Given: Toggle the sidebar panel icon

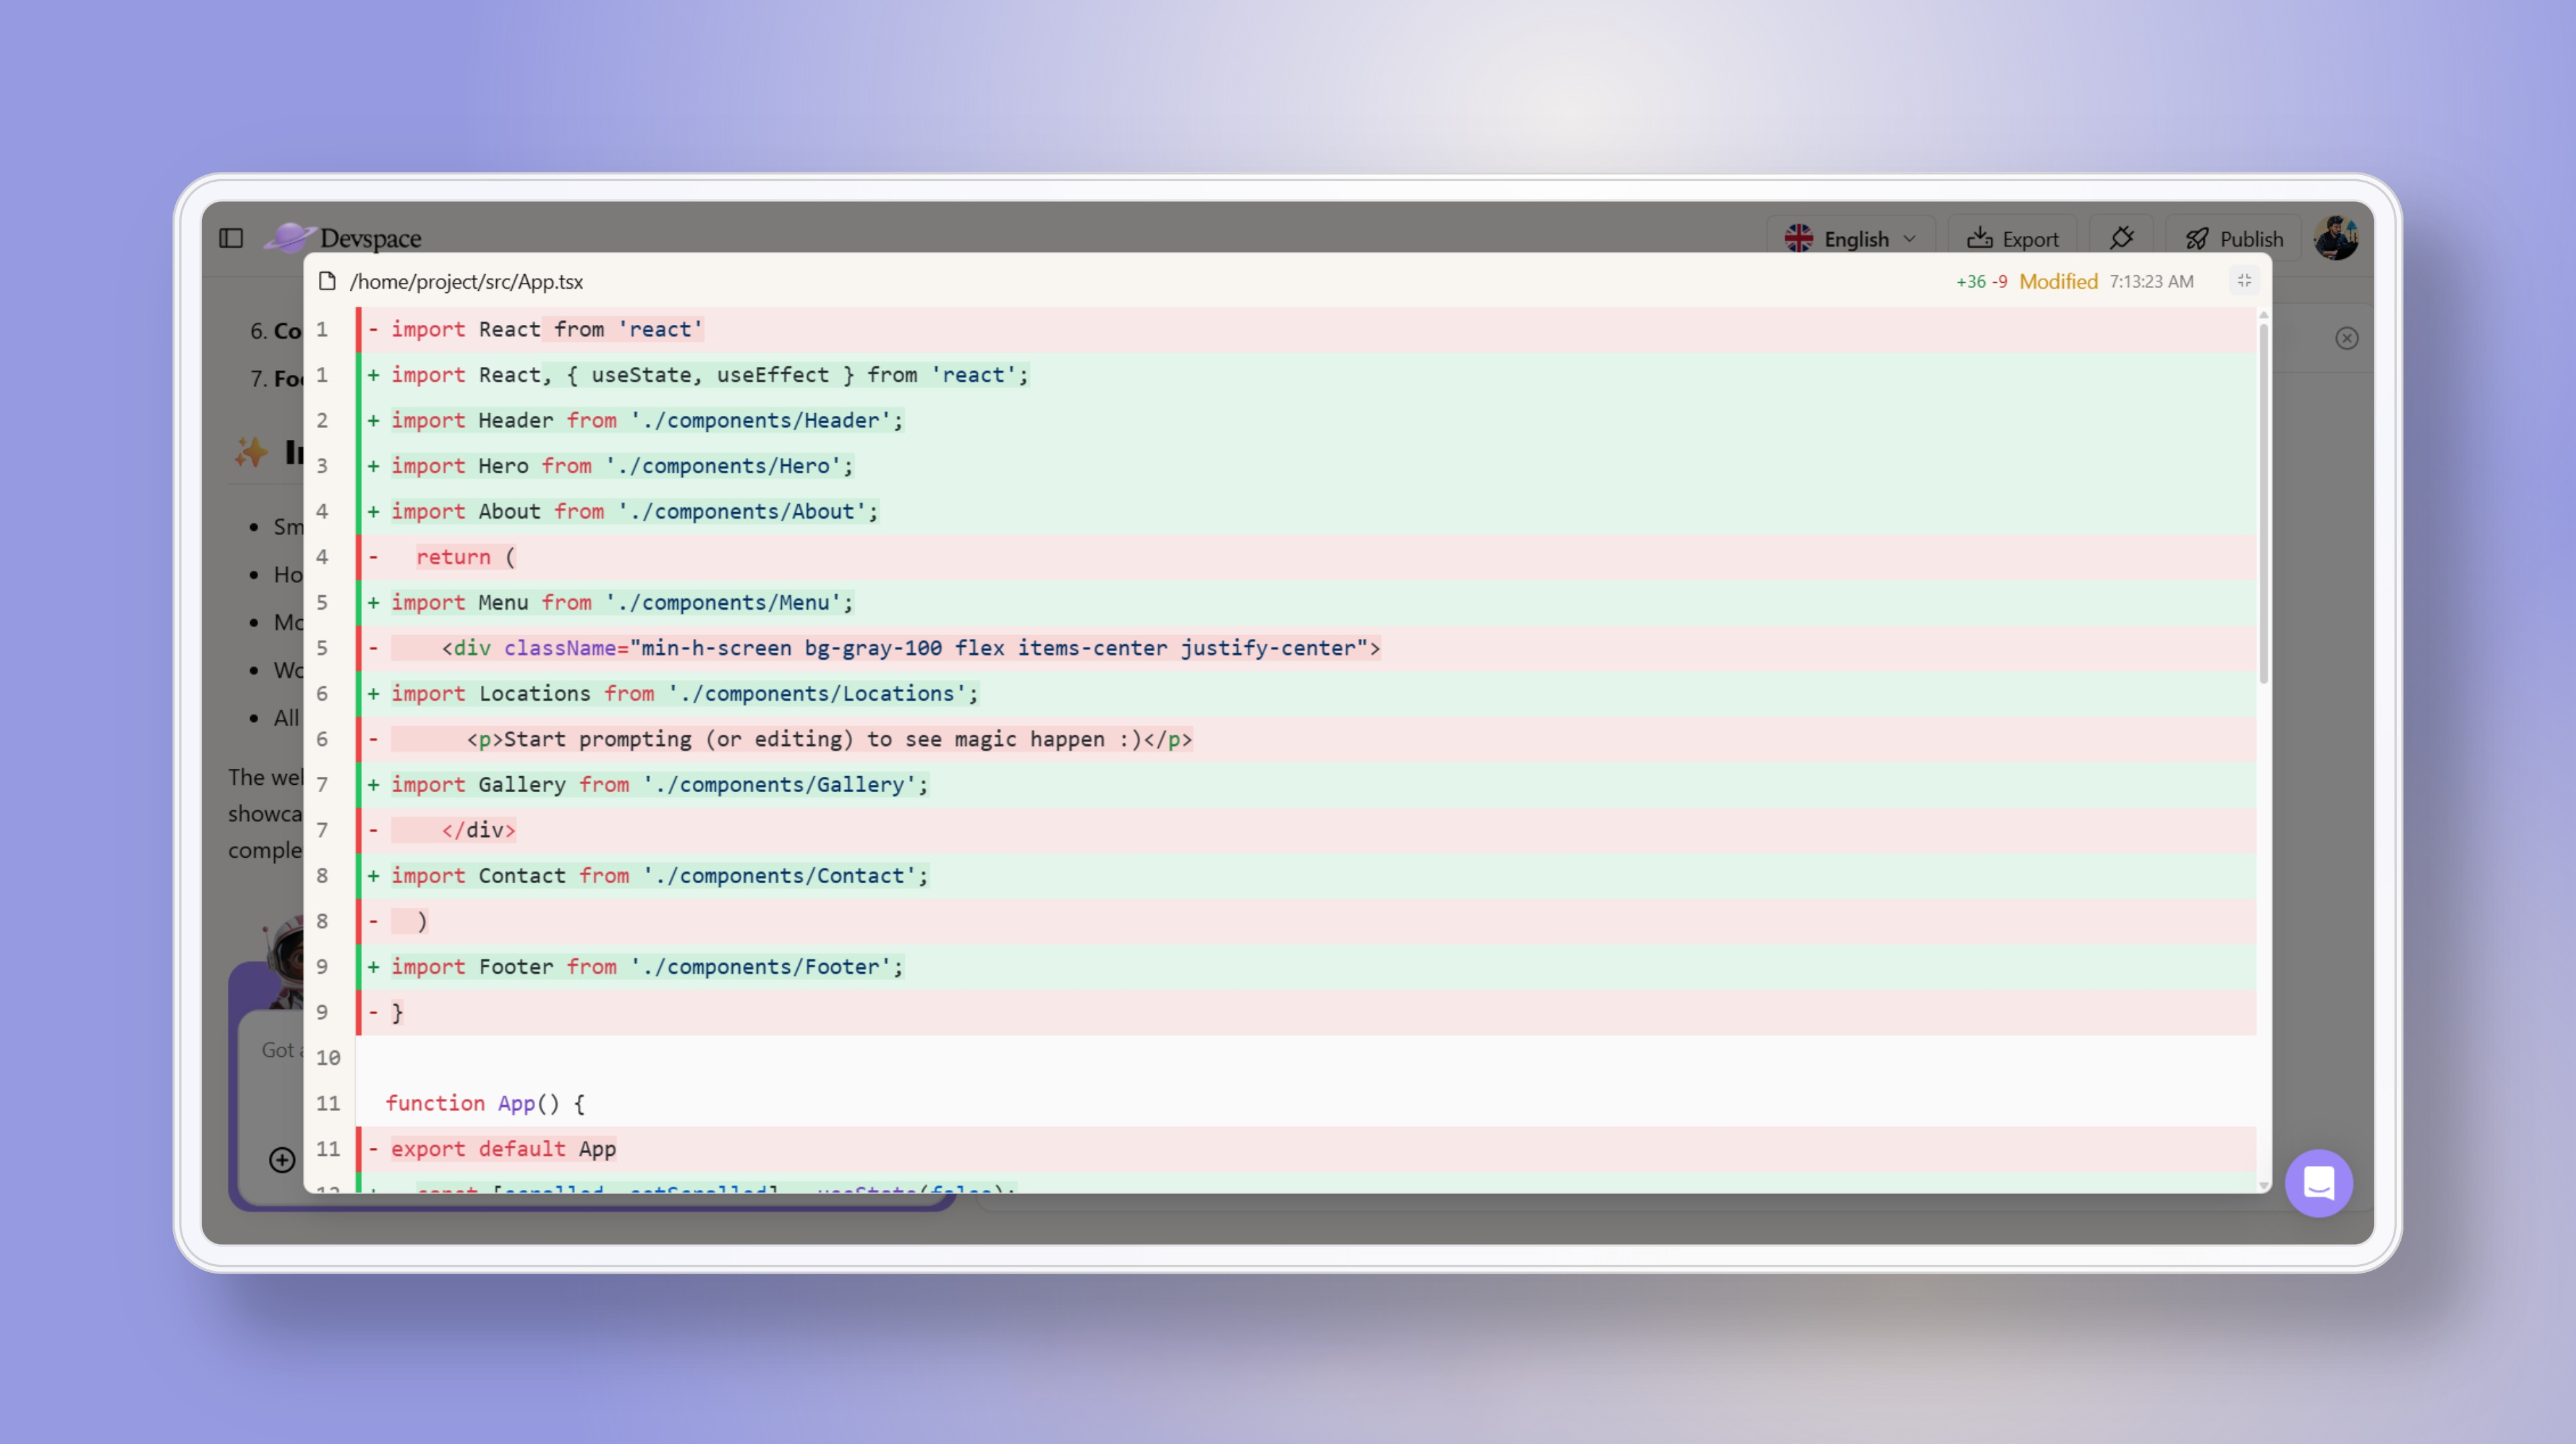Looking at the screenshot, I should pyautogui.click(x=232, y=238).
